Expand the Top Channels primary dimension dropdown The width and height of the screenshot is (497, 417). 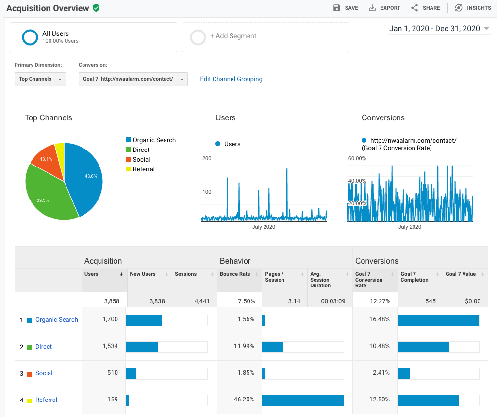coord(40,79)
